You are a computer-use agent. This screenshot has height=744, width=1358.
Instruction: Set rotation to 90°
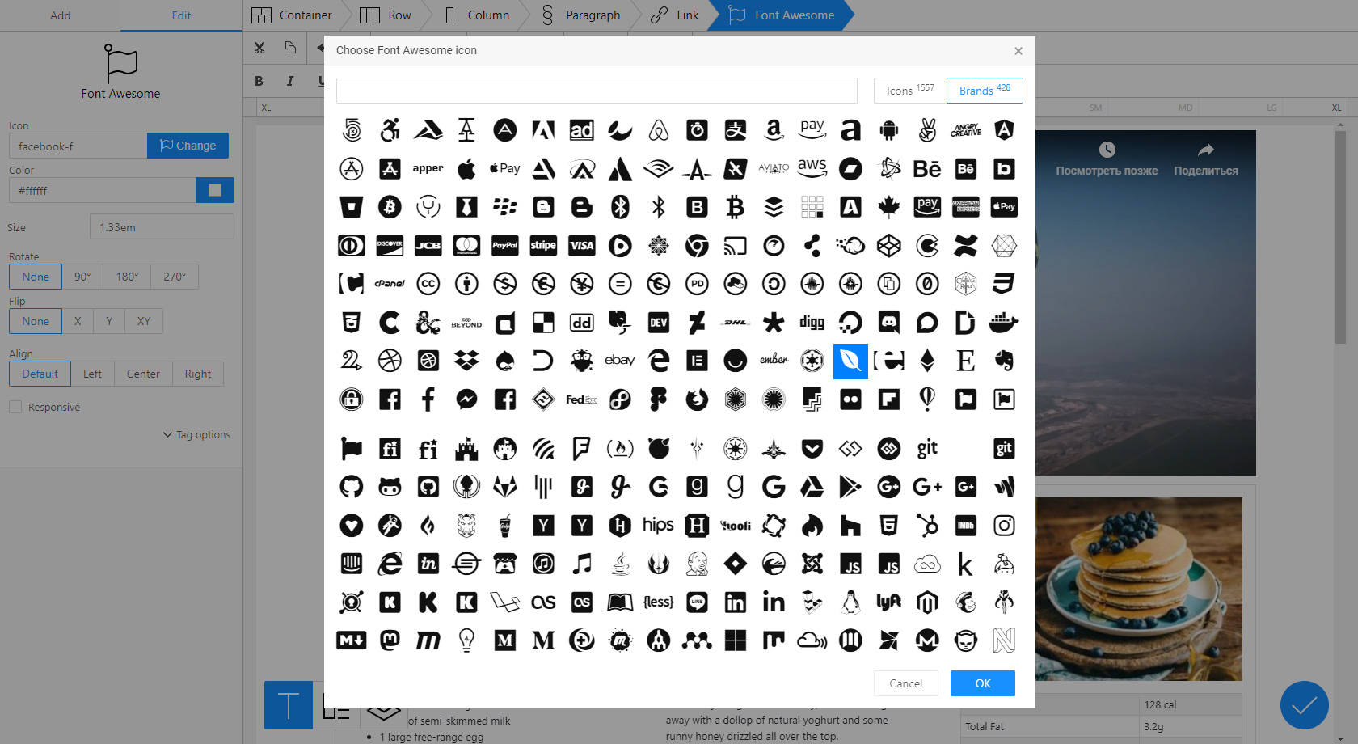click(82, 277)
